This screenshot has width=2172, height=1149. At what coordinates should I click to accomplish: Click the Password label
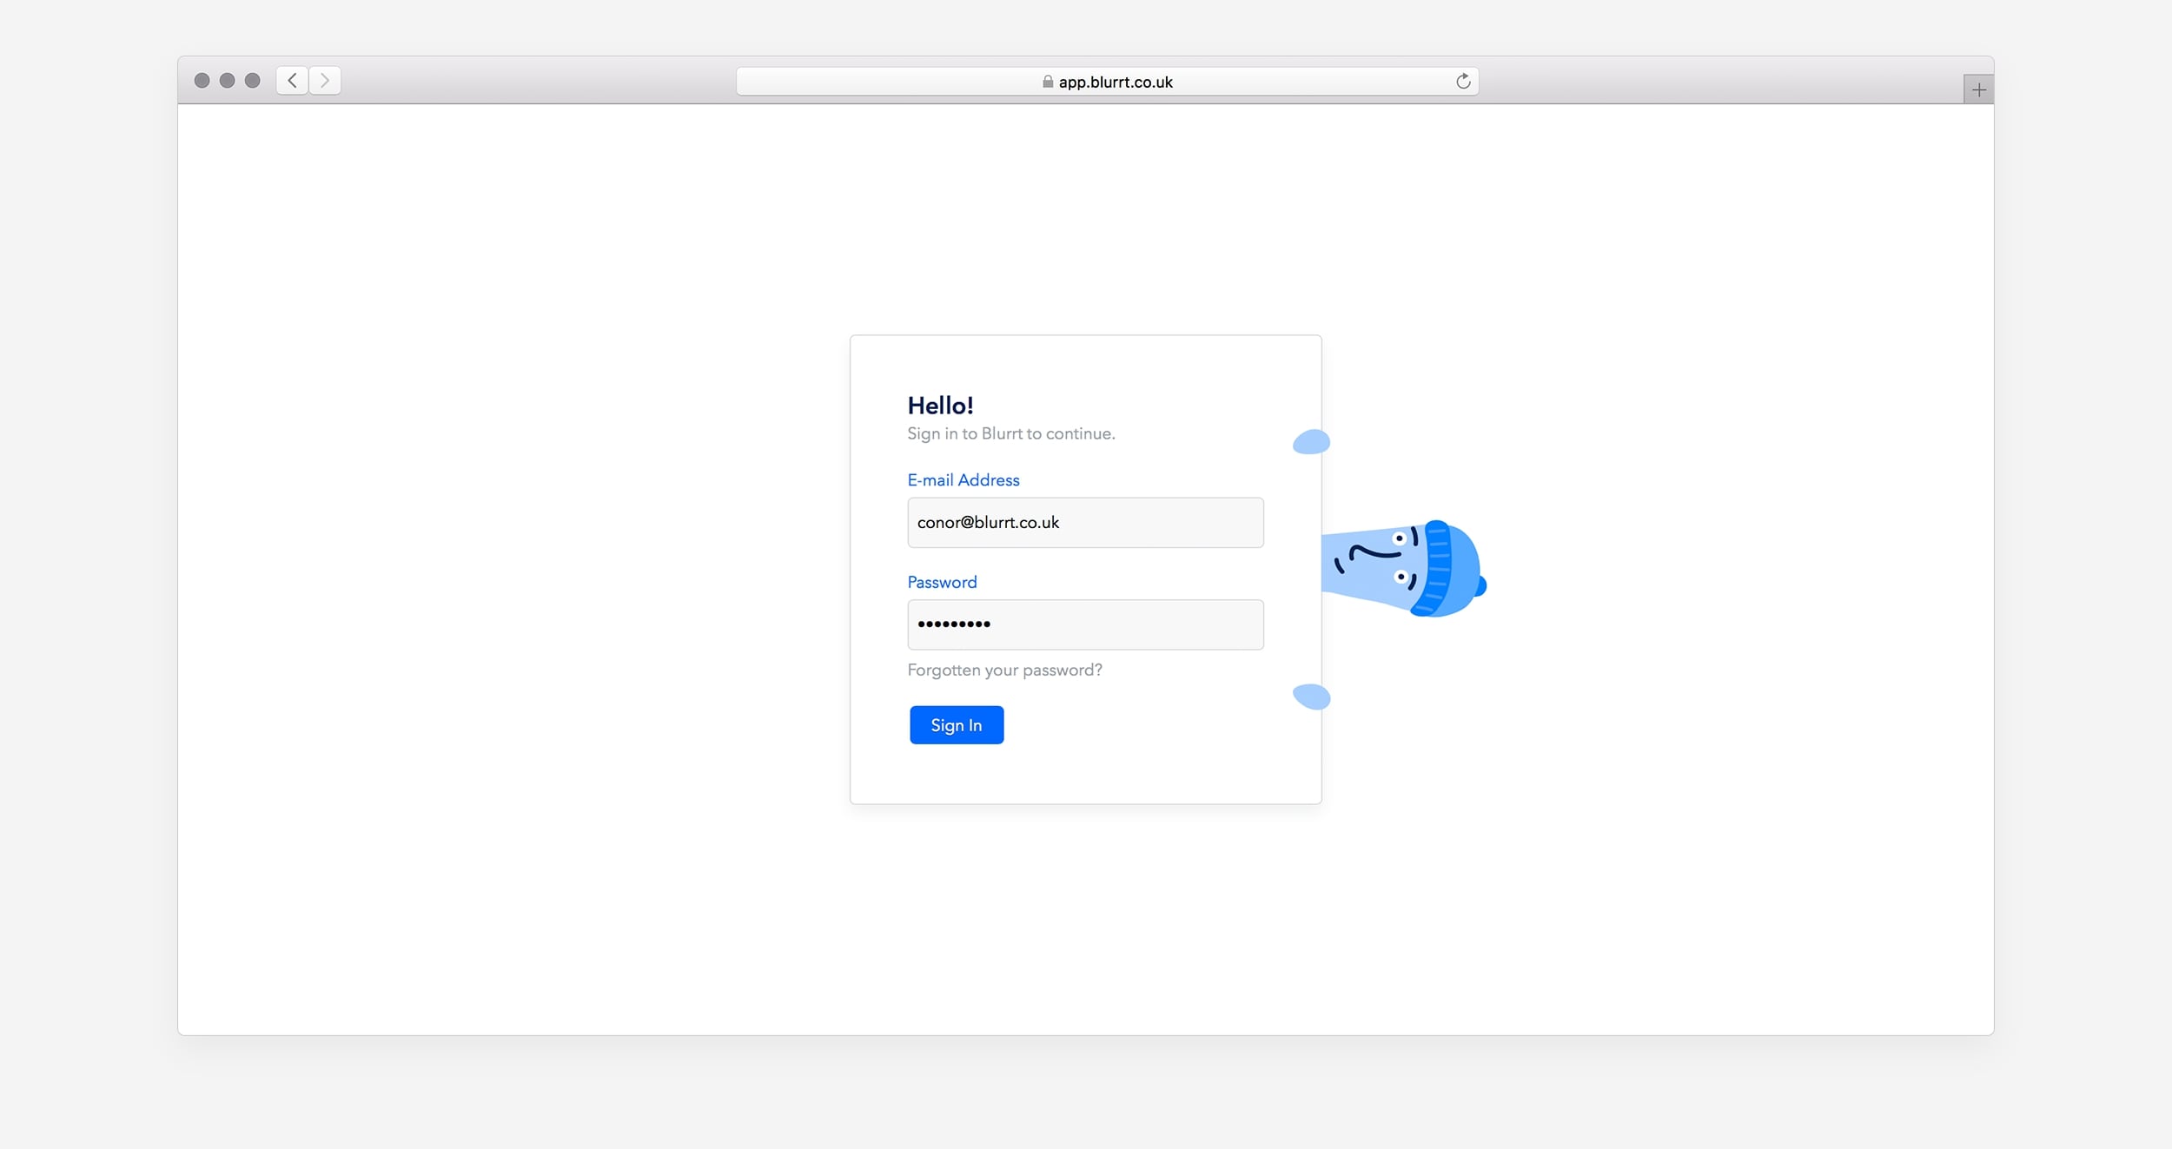point(942,582)
